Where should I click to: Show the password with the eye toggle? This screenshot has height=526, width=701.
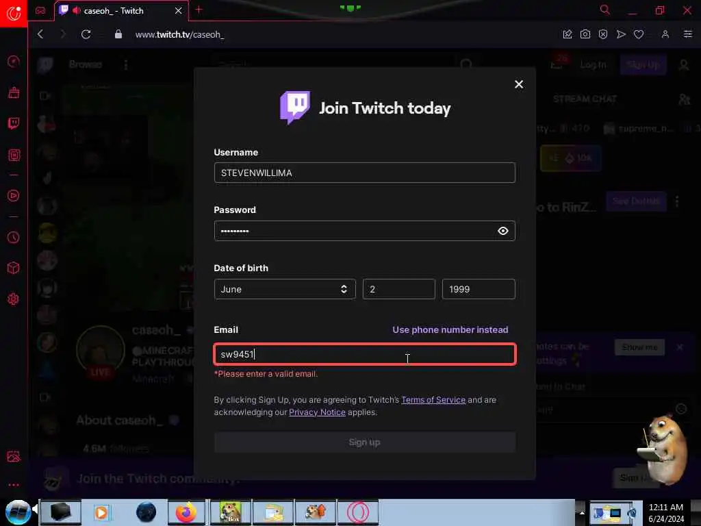[503, 231]
